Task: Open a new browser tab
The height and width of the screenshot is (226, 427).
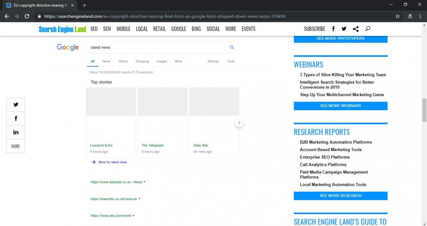Action: tap(84, 5)
